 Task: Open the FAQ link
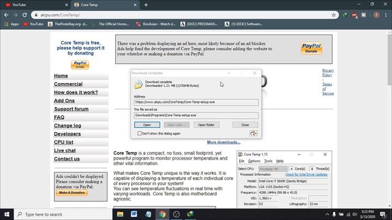(x=59, y=117)
